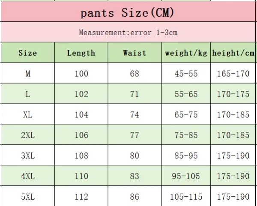Select the 'Length' column header
257x206 pixels.
coord(81,52)
